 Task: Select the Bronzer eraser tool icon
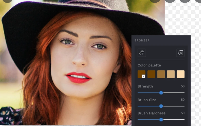(180, 53)
